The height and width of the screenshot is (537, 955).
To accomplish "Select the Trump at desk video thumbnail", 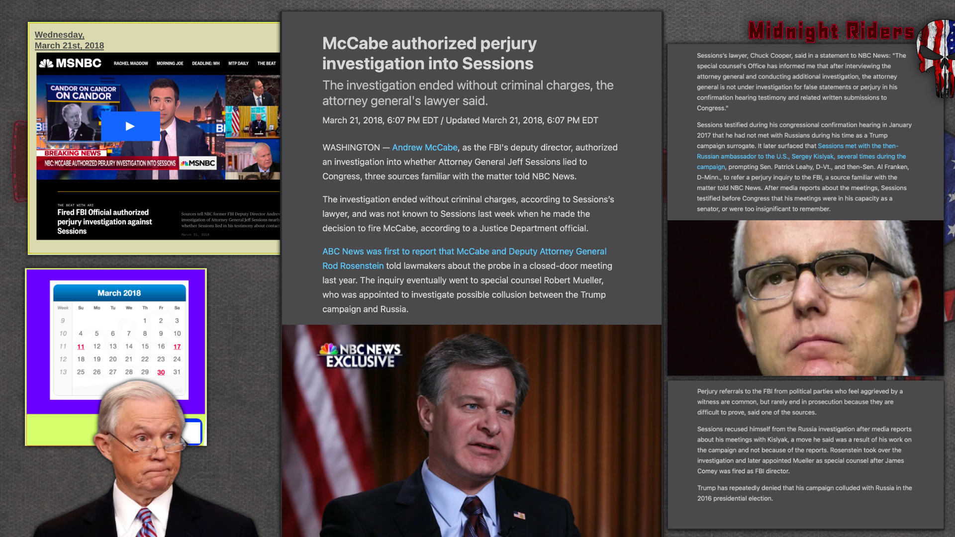I will (253, 121).
